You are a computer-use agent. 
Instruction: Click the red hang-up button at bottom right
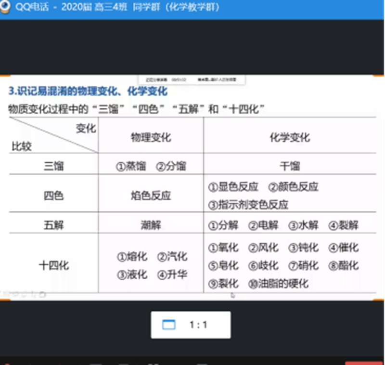pos(364,363)
